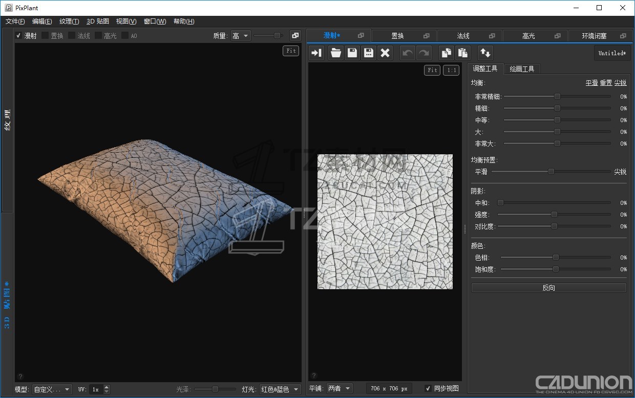Click the import arrow icon in toolbar
Image resolution: width=635 pixels, height=398 pixels.
pyautogui.click(x=316, y=53)
